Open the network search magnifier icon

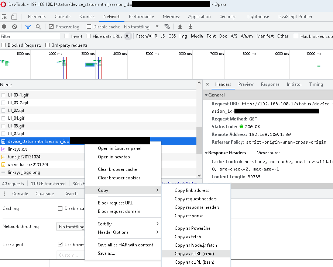point(38,27)
